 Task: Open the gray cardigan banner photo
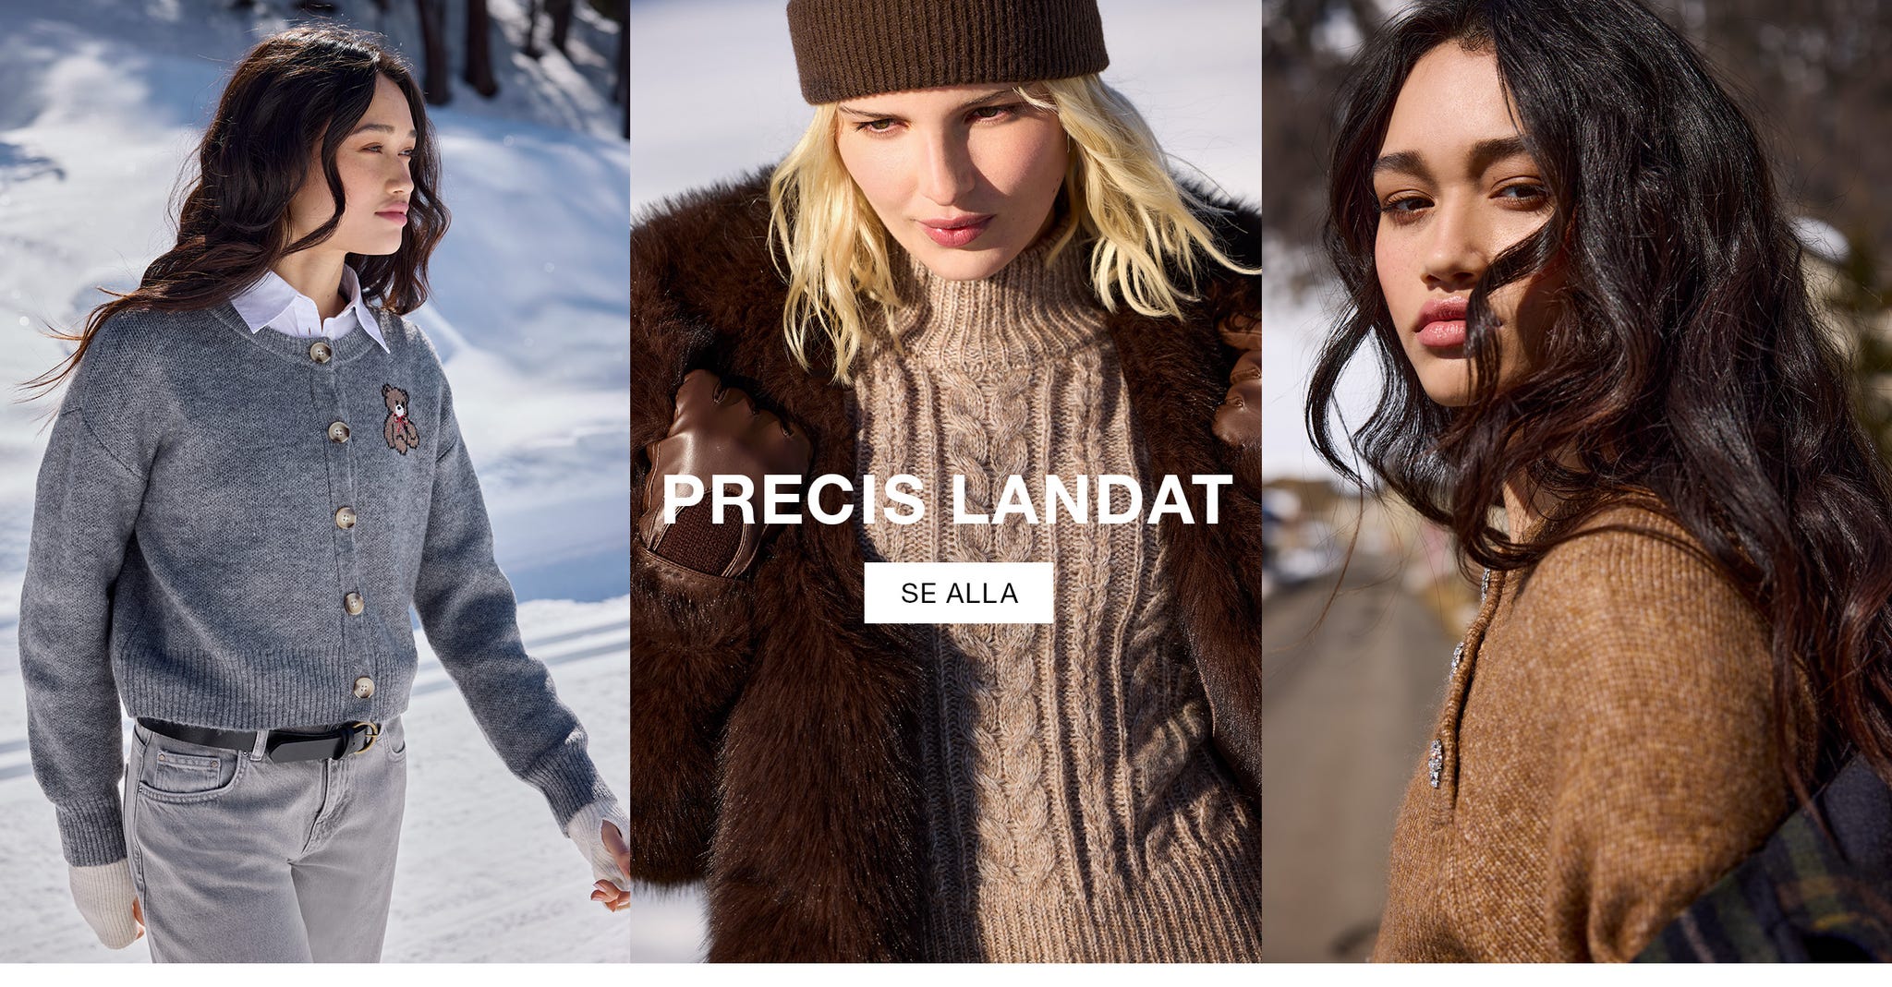(x=315, y=481)
